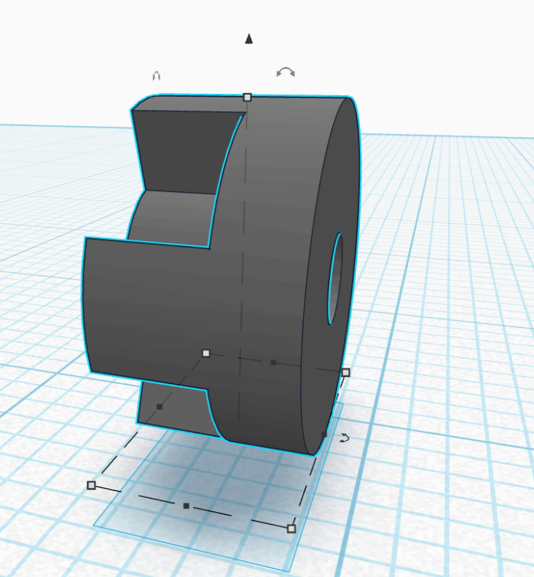This screenshot has width=534, height=577.
Task: Select the black midpoint handle on the disc's lower rim
Action: point(324,435)
